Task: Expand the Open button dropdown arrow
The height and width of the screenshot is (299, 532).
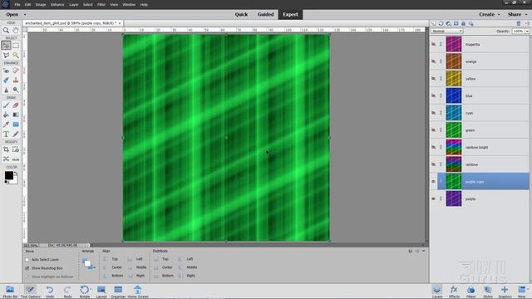Action: pos(25,15)
